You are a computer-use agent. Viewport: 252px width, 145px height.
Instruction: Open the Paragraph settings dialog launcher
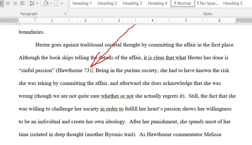click(65, 14)
